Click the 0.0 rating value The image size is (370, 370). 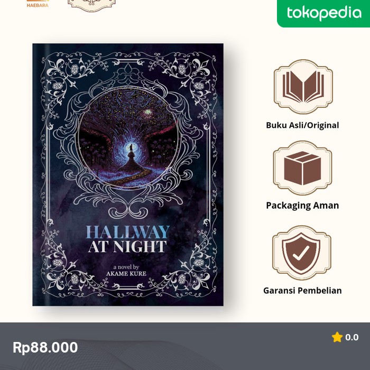(x=352, y=337)
